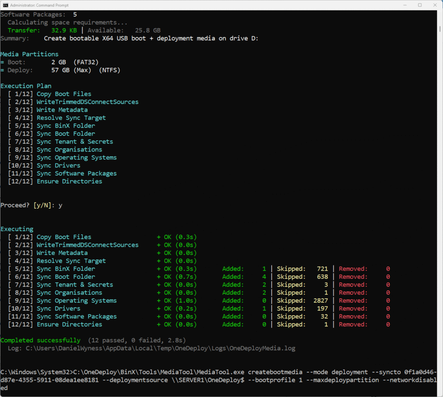
Task: Click the Skipped count '197'
Action: [x=322, y=309]
